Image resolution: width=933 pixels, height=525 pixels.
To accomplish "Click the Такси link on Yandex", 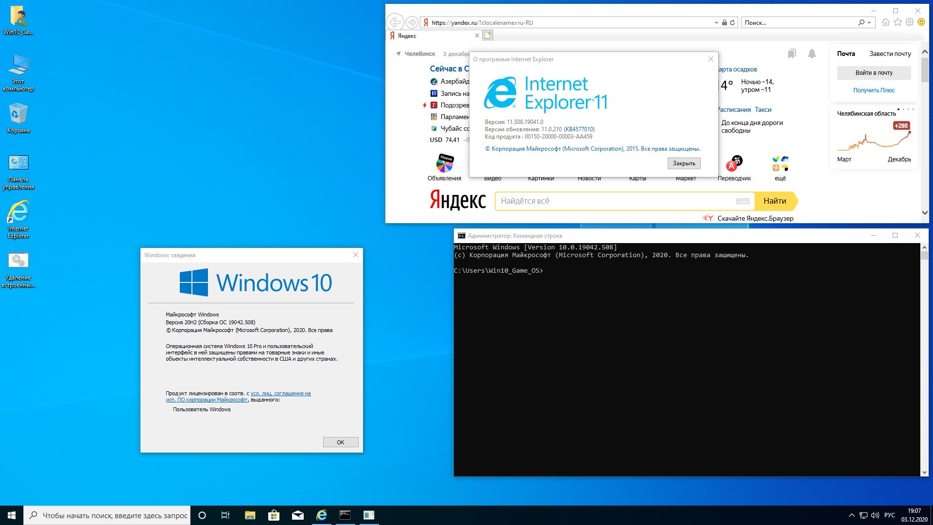I will (763, 110).
